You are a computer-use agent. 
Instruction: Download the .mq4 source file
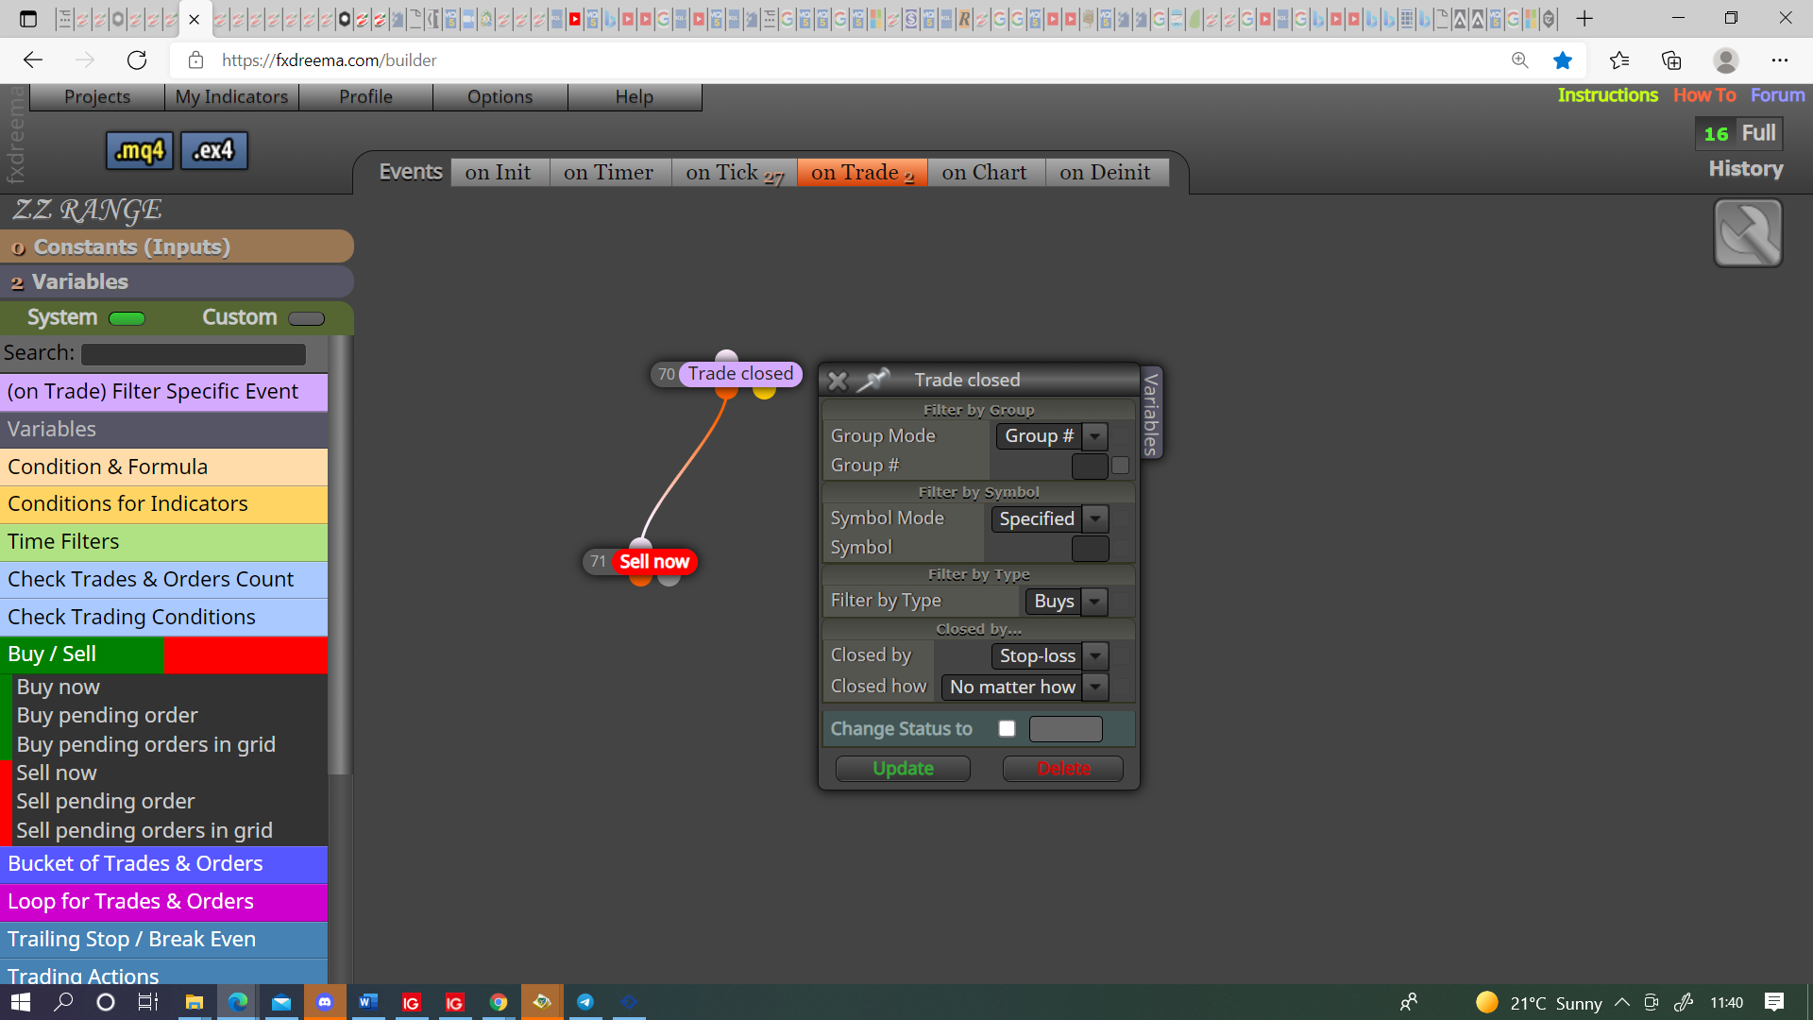pos(140,150)
